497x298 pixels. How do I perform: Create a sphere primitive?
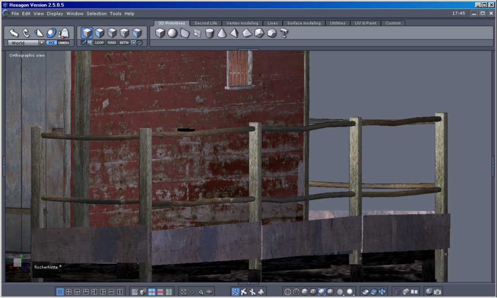[x=172, y=33]
